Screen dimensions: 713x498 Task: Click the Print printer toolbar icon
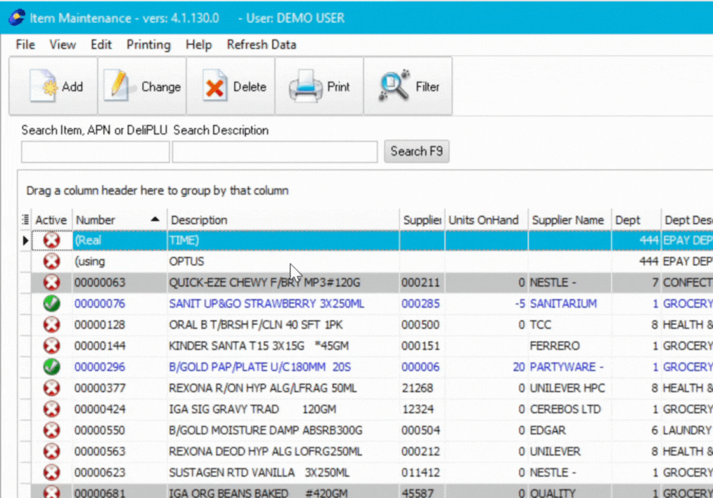pyautogui.click(x=305, y=86)
